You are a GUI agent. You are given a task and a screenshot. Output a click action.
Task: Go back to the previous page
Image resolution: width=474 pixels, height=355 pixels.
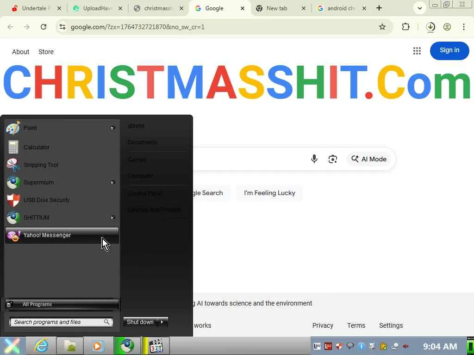point(10,27)
